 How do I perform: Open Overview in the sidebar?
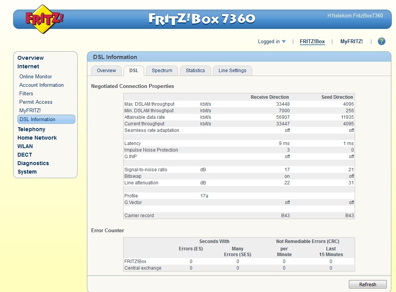point(31,58)
